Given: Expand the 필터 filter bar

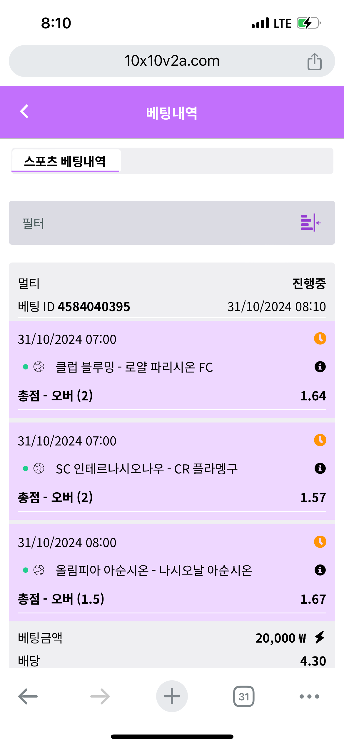Looking at the screenshot, I should [x=147, y=223].
